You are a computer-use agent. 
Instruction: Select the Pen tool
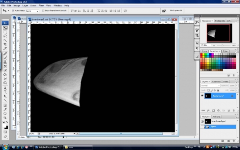(x=5, y=88)
